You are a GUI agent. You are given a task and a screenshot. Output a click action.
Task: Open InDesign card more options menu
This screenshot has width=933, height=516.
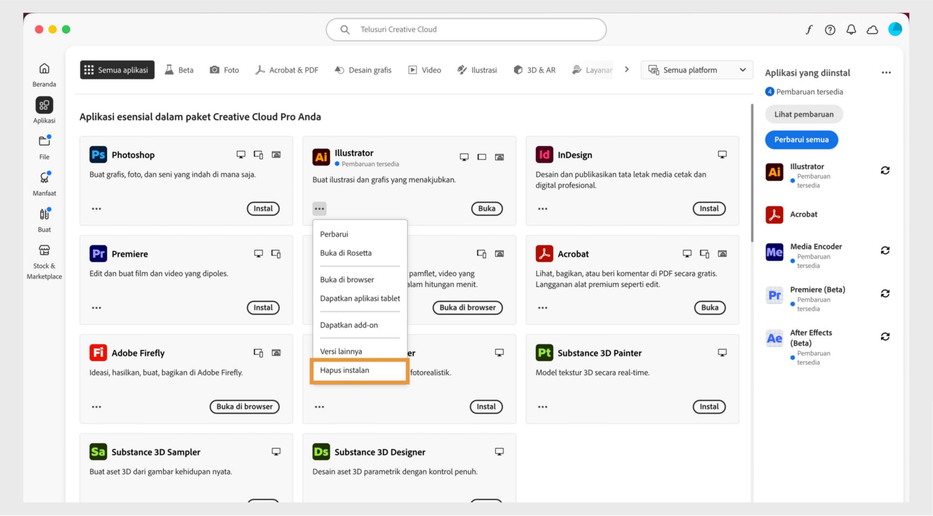[x=543, y=209]
